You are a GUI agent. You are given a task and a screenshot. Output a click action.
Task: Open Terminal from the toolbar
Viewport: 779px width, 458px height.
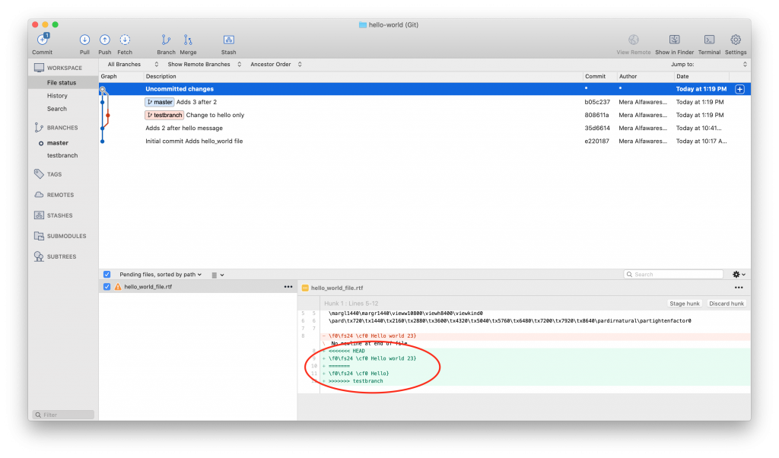[x=709, y=40]
